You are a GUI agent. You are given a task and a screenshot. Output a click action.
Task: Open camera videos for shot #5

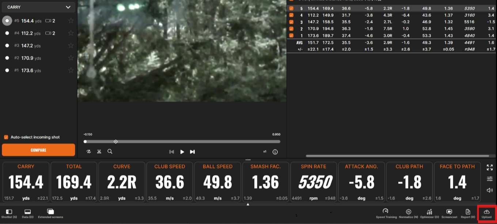tap(50, 21)
